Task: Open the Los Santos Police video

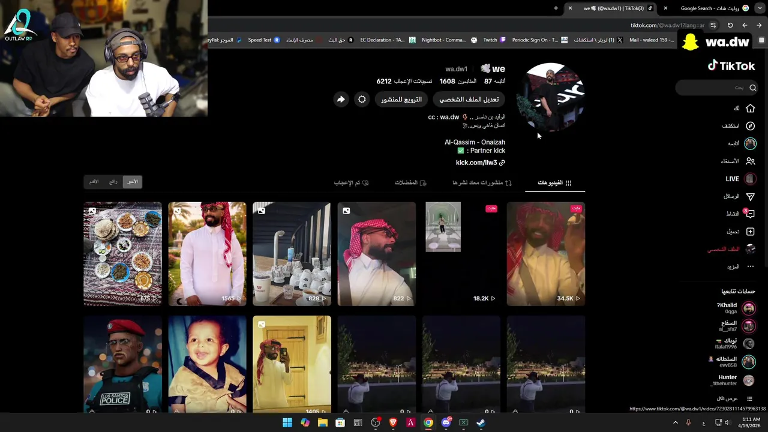Action: tap(122, 365)
